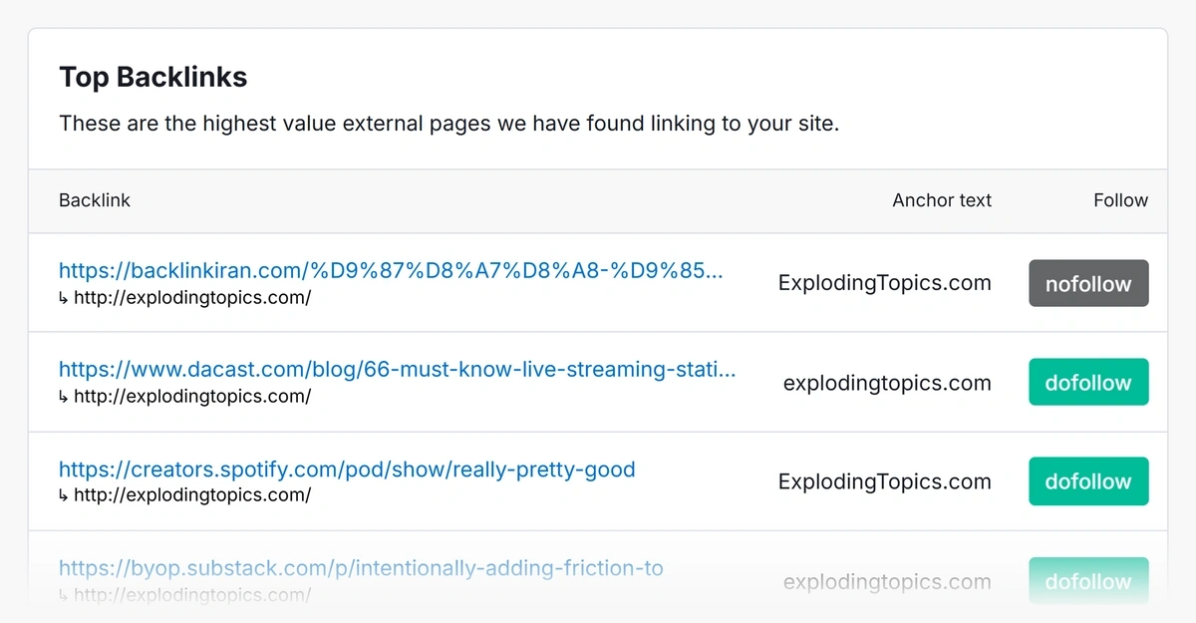Select the Anchor text column header

(942, 200)
